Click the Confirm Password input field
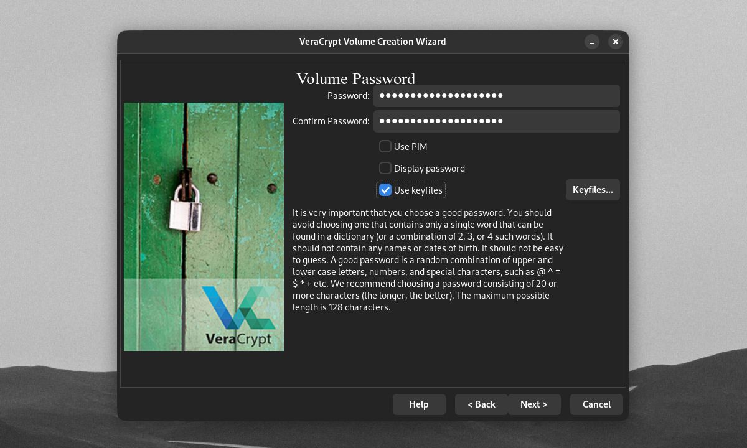The image size is (747, 448). coord(496,121)
